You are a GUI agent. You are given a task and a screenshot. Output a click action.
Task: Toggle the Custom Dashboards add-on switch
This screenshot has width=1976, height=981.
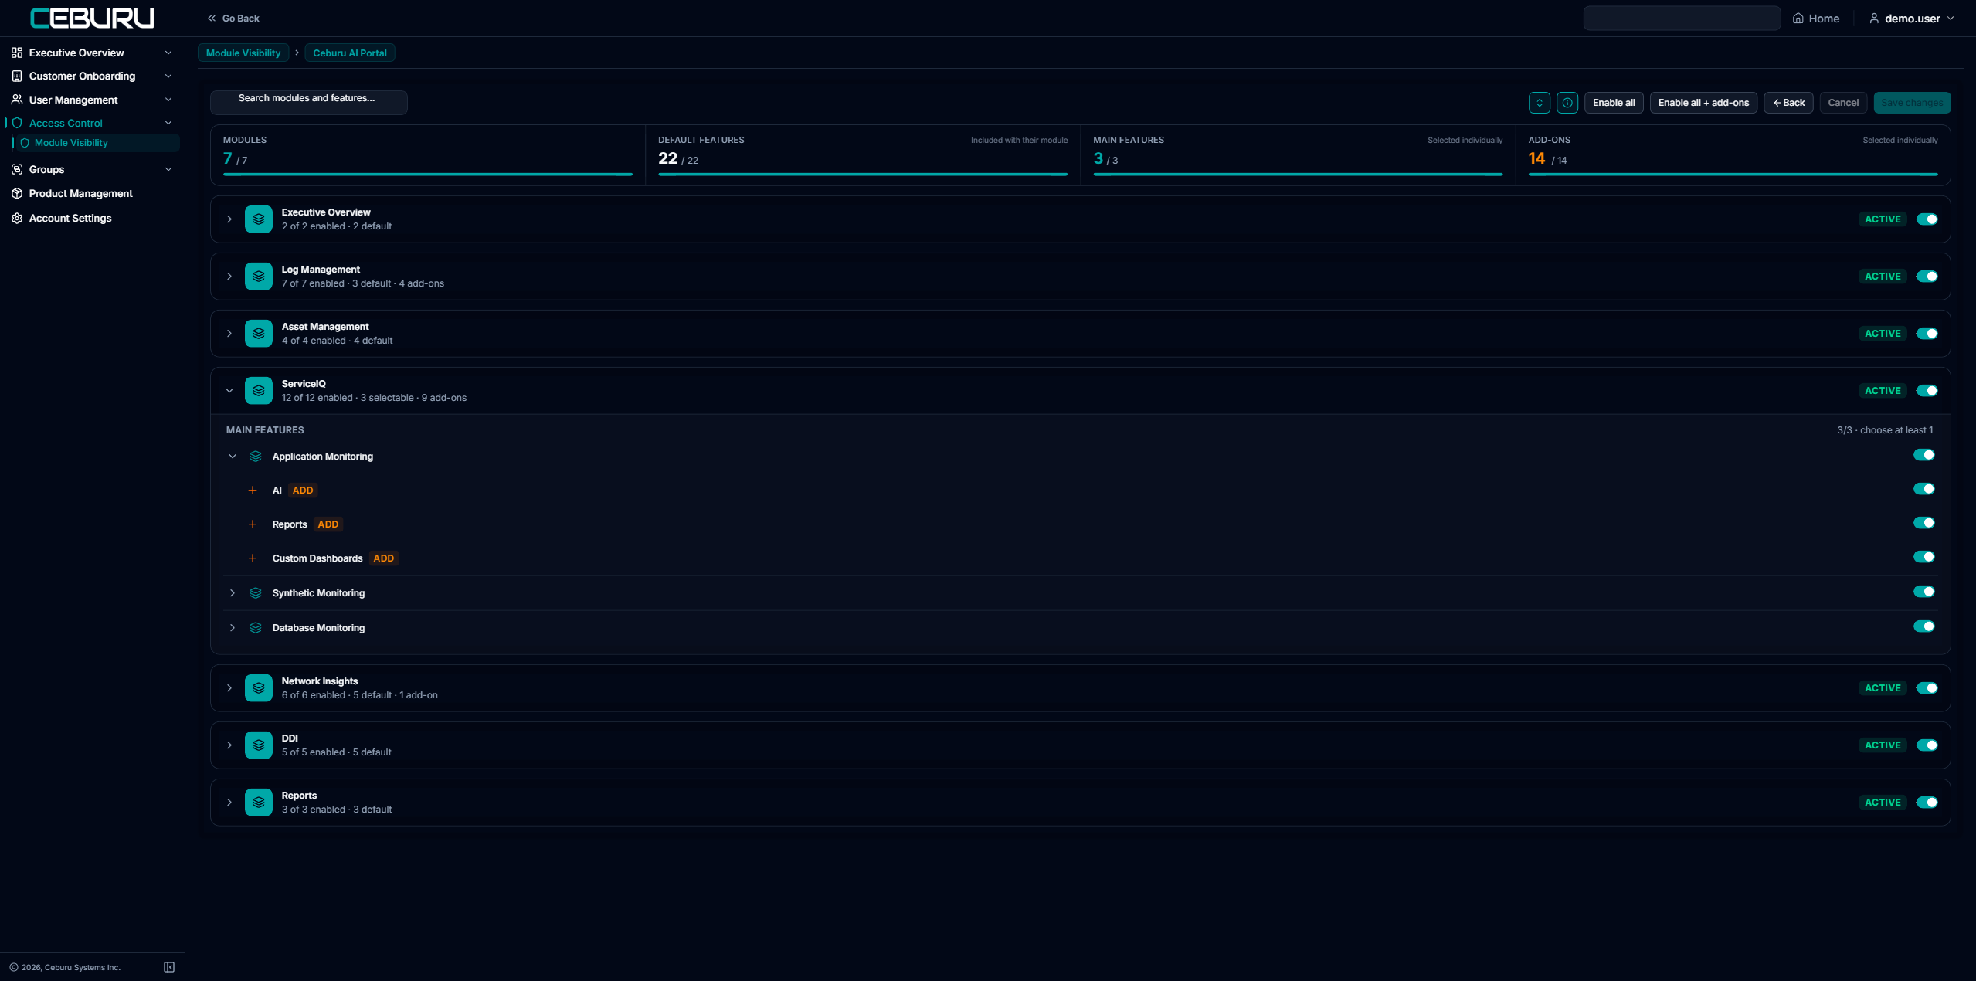coord(1923,557)
